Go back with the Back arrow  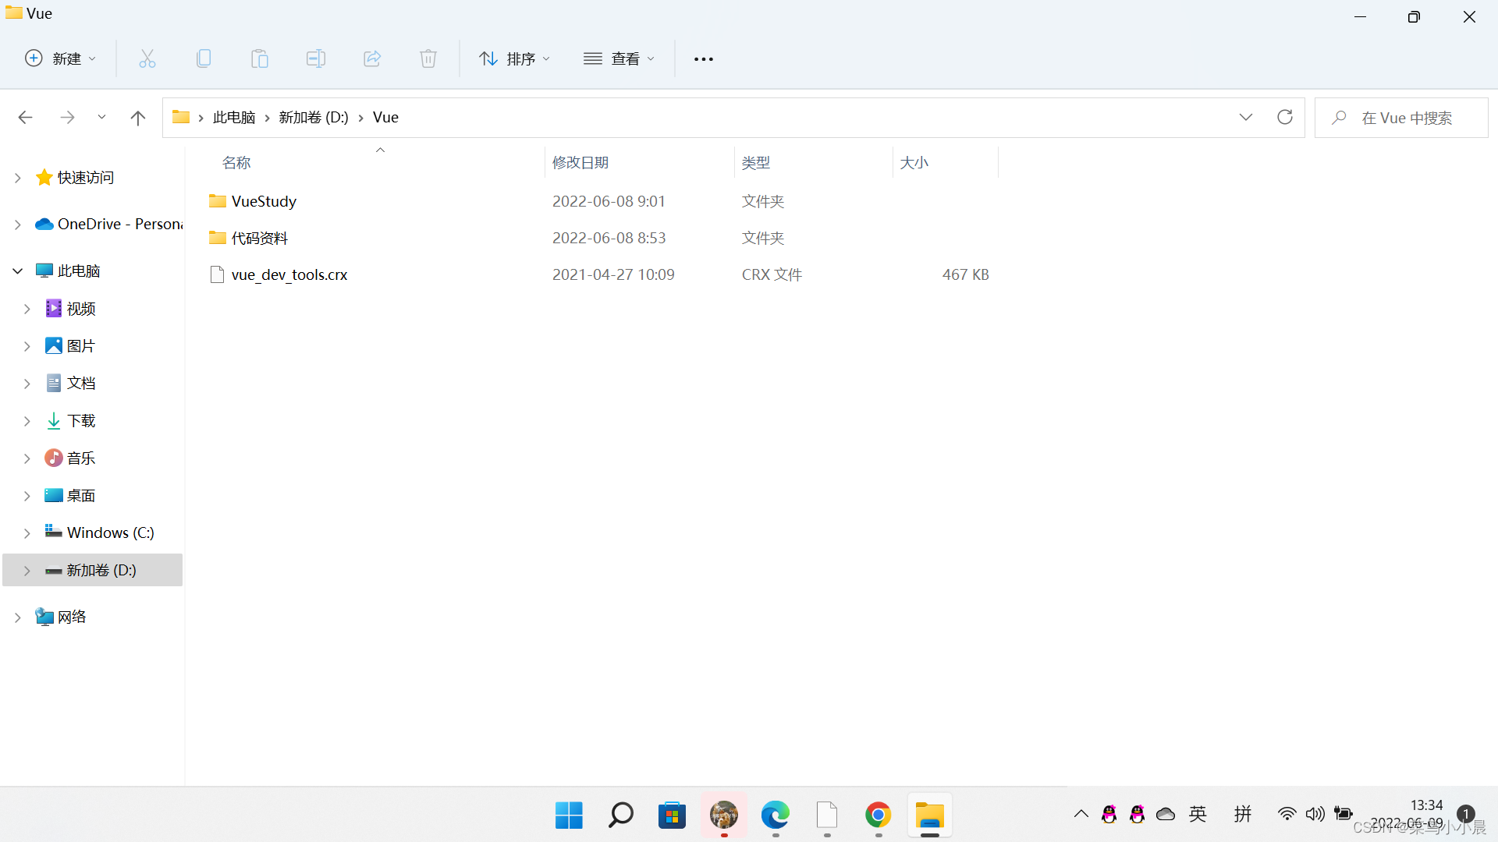pyautogui.click(x=25, y=117)
